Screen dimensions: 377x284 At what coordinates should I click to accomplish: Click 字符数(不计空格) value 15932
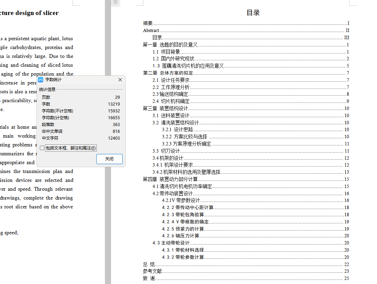114,111
